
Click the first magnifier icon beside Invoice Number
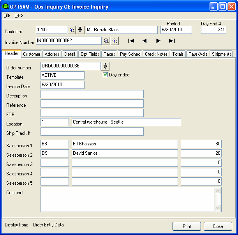click(x=106, y=41)
